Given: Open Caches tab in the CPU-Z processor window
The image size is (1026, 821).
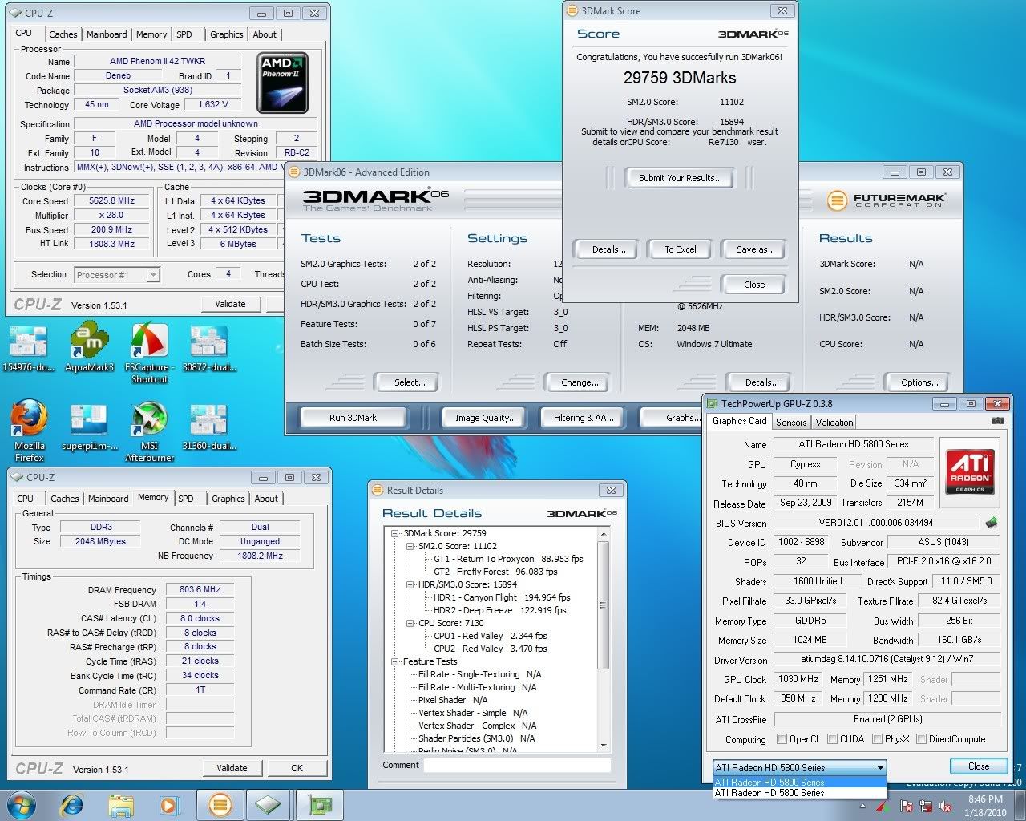Looking at the screenshot, I should coord(63,34).
